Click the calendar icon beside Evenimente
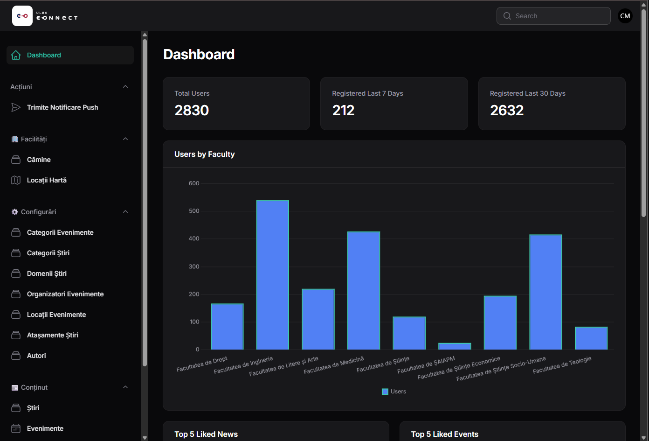Viewport: 649px width, 441px height. pos(16,428)
